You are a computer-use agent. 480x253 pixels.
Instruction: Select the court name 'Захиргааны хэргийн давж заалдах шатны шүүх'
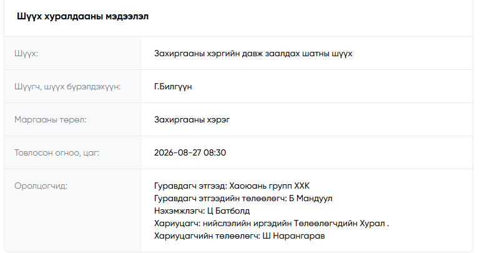[253, 54]
